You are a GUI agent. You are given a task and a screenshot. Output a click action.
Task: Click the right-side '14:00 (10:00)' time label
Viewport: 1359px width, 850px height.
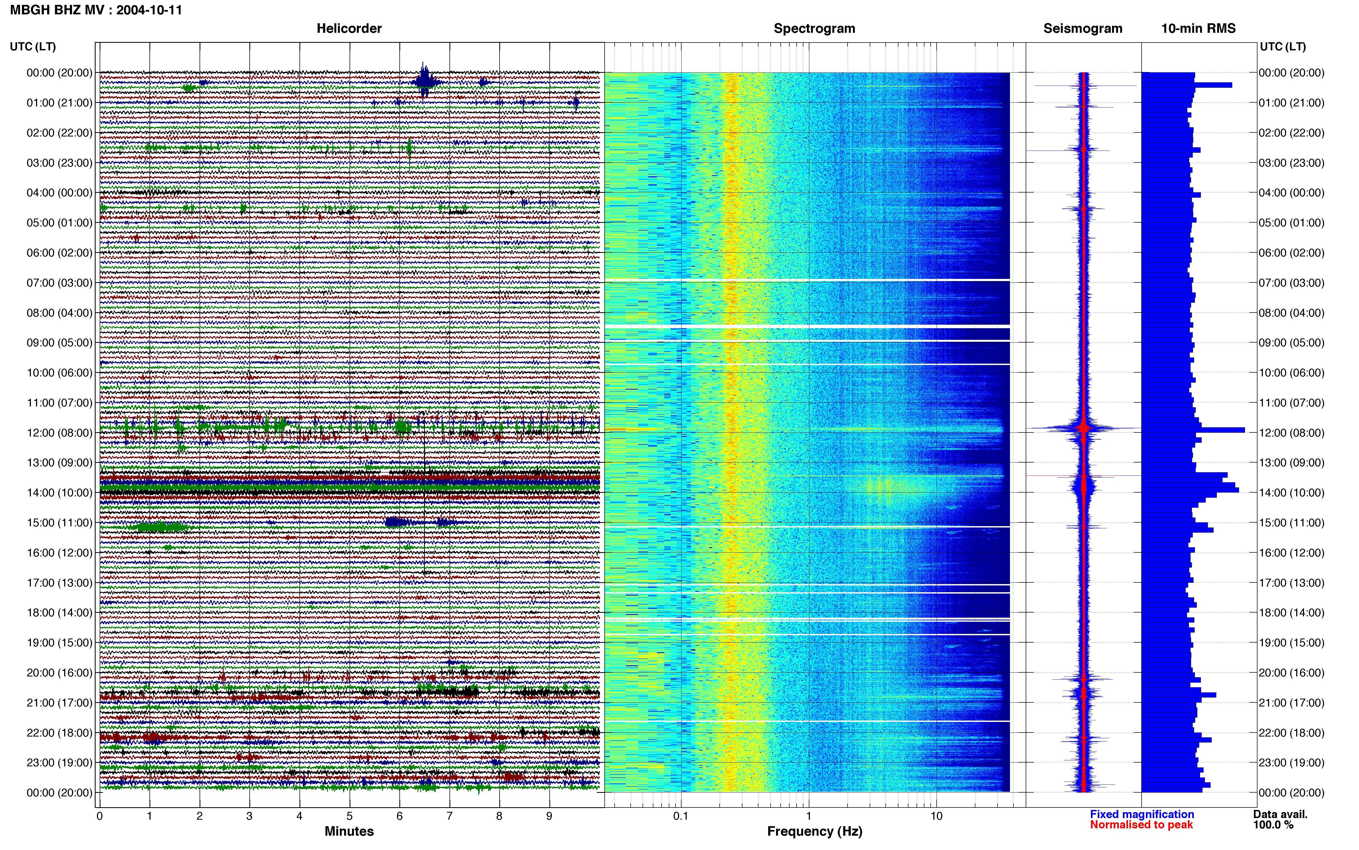1292,493
